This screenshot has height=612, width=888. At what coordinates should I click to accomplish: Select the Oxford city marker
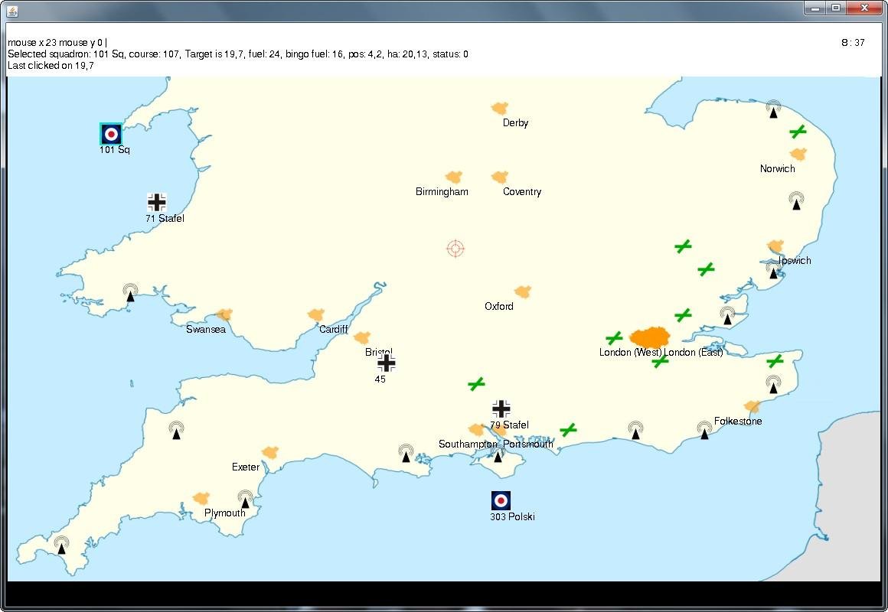(x=523, y=291)
